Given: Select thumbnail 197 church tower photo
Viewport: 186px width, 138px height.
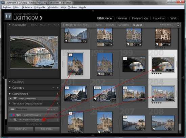Looking at the screenshot, I should point(75,64).
